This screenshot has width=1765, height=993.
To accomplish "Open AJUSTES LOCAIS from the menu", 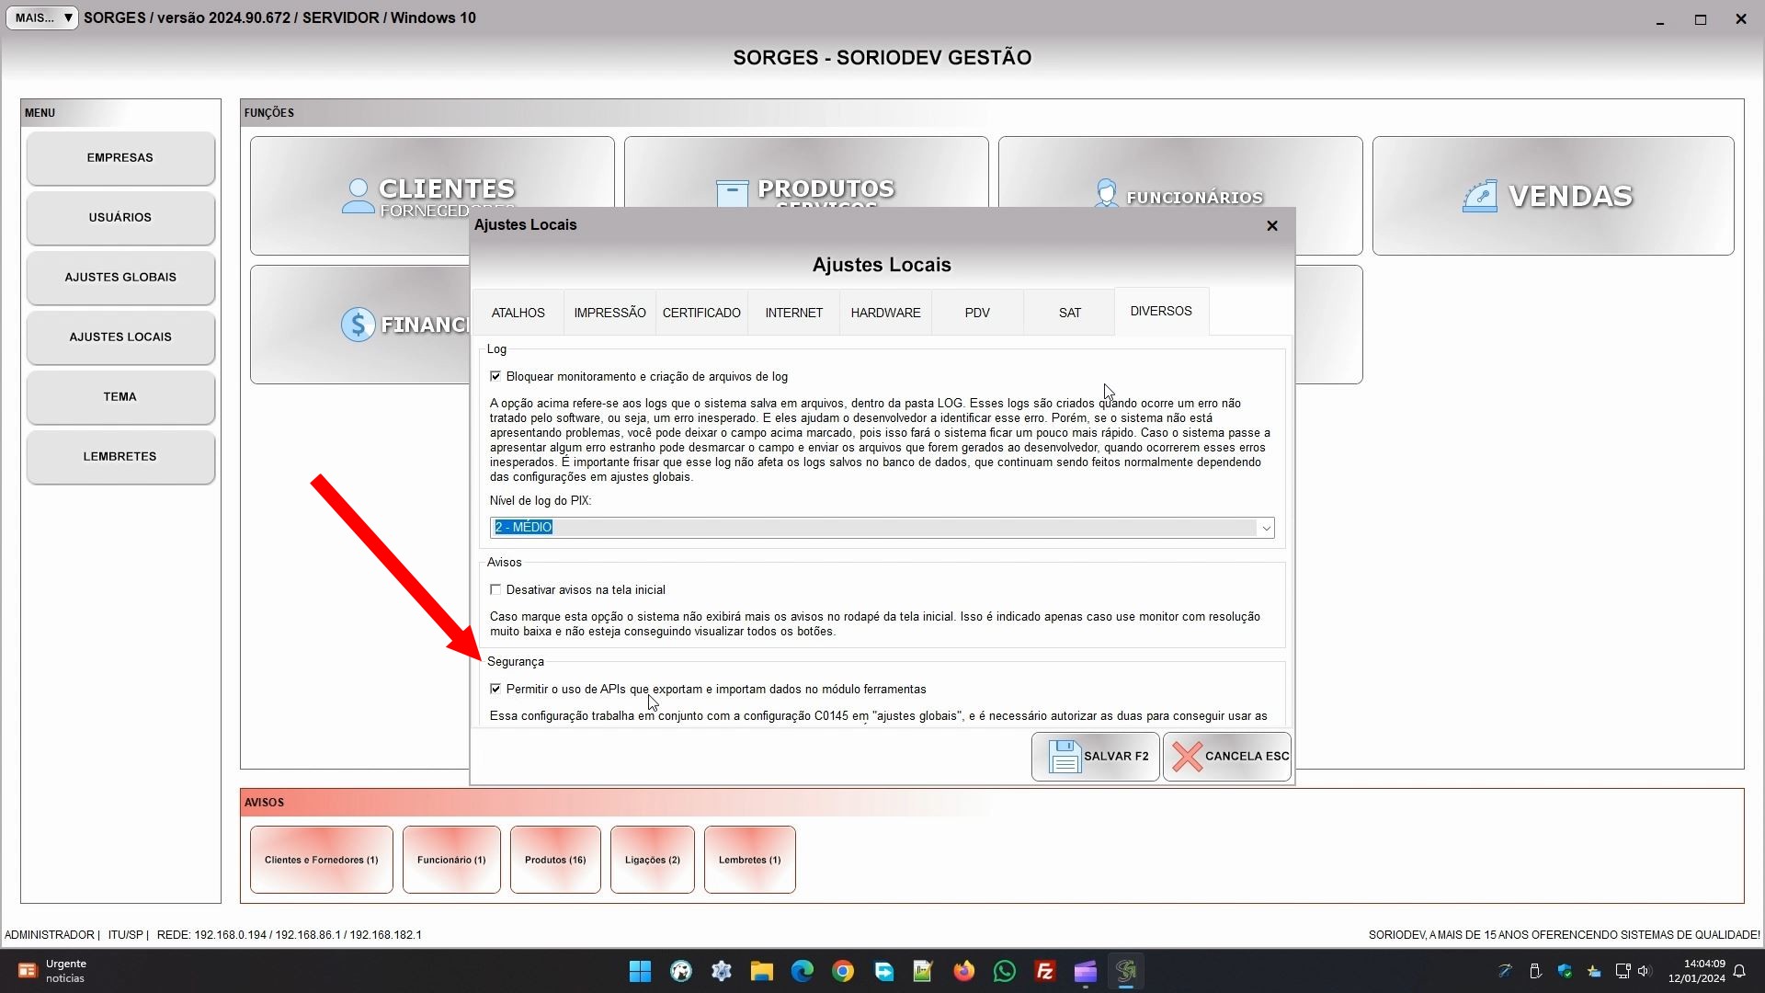I will [x=120, y=337].
